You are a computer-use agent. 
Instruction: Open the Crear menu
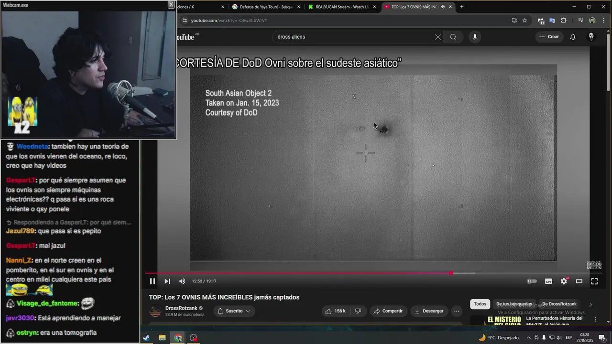549,37
